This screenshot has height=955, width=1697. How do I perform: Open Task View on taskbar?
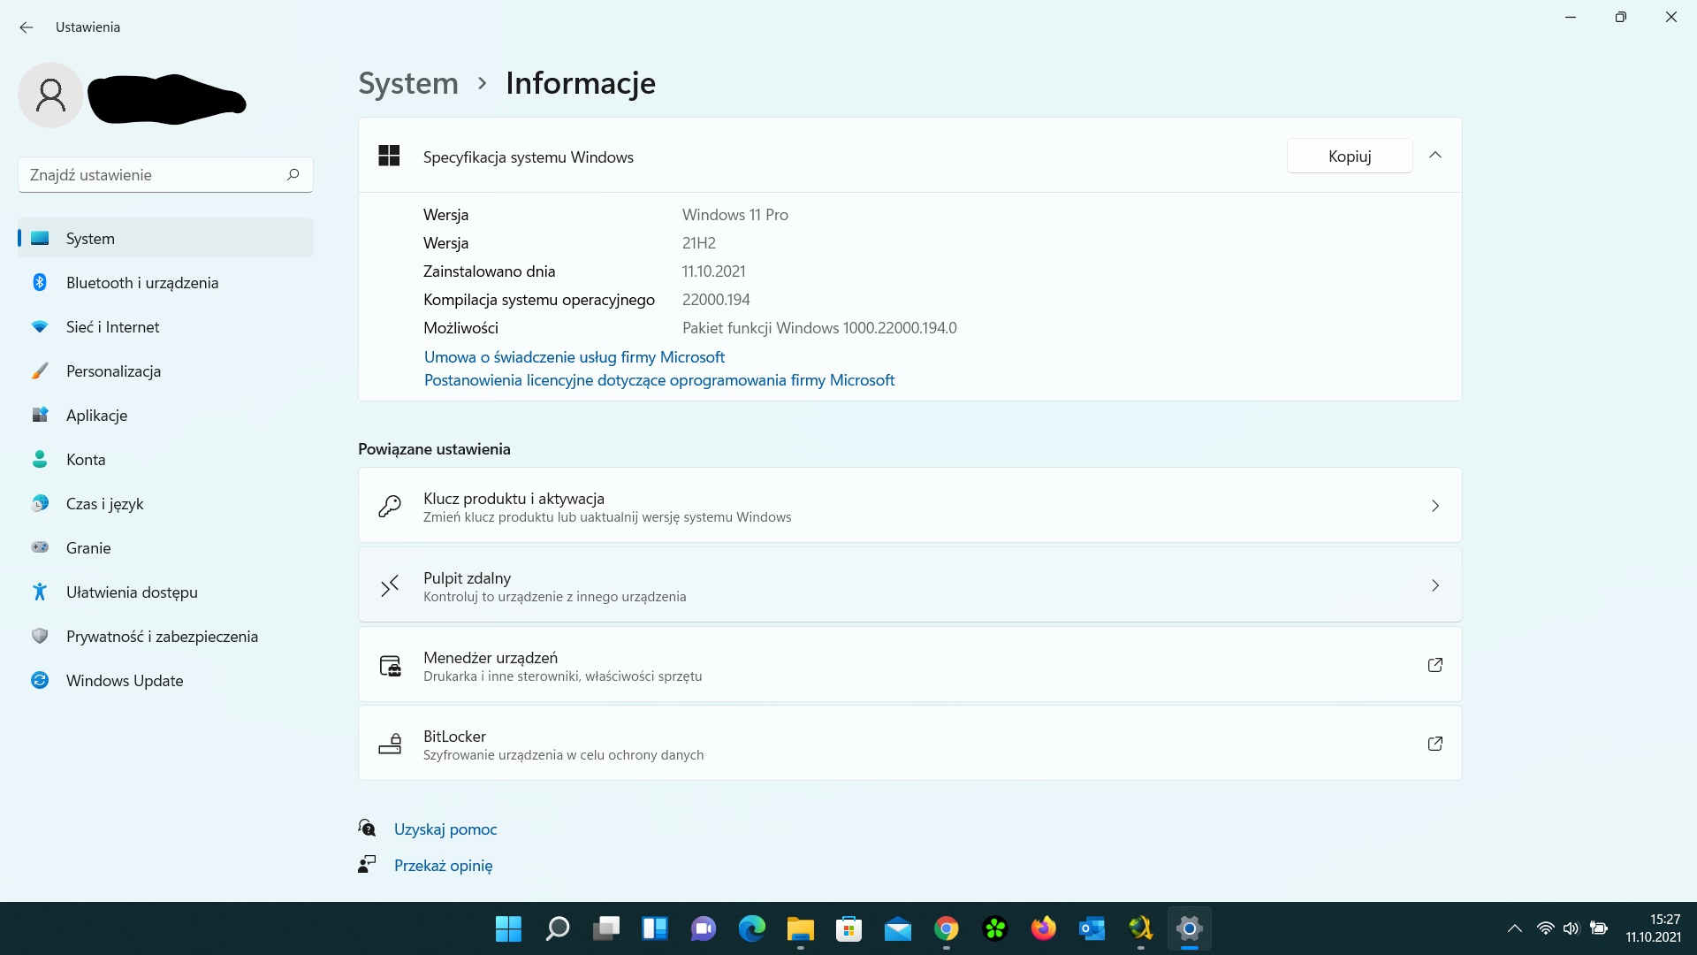[606, 928]
